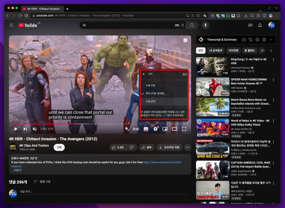This screenshot has width=285, height=208.
Task: Click the 댓글 추가 comment field
Action: coord(104,192)
